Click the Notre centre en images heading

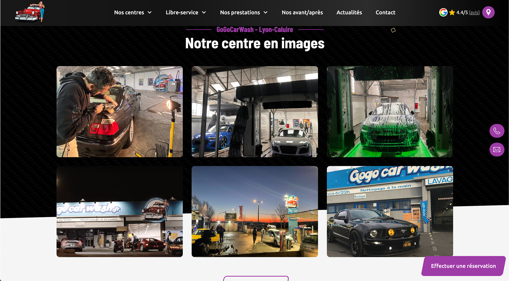click(x=255, y=43)
